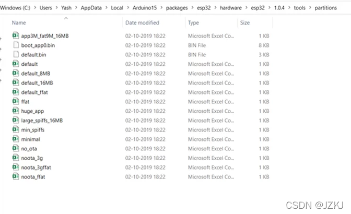Click the Excel icon next to noota_ffat
The height and width of the screenshot is (214, 351).
(x=16, y=176)
